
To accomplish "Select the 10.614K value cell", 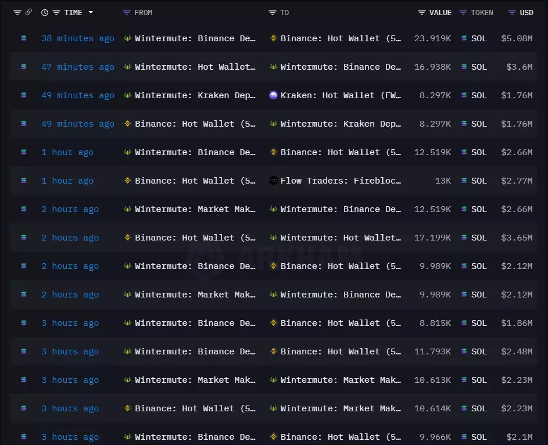I will 433,408.
